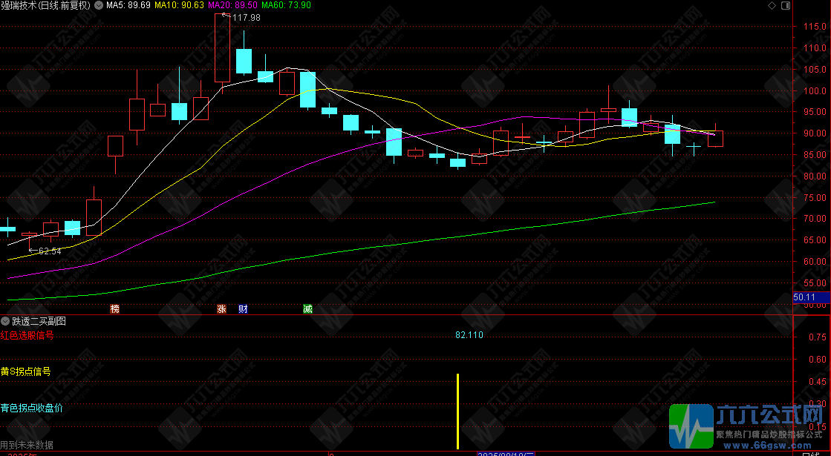Click the 62.54 low price marker
The width and height of the screenshot is (831, 456).
(50, 251)
